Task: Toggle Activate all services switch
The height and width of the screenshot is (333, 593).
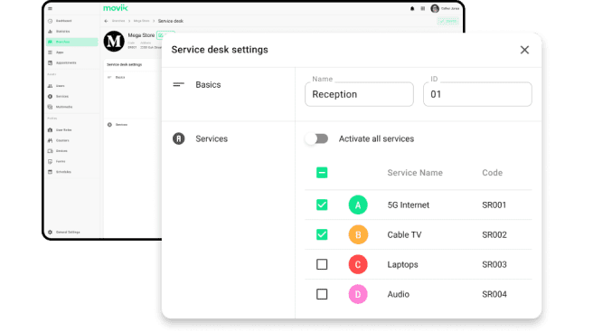Action: (x=317, y=138)
